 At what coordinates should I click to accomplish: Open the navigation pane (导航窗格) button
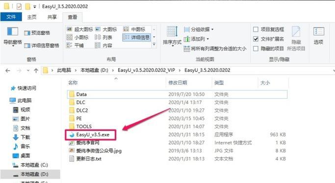click(x=13, y=36)
